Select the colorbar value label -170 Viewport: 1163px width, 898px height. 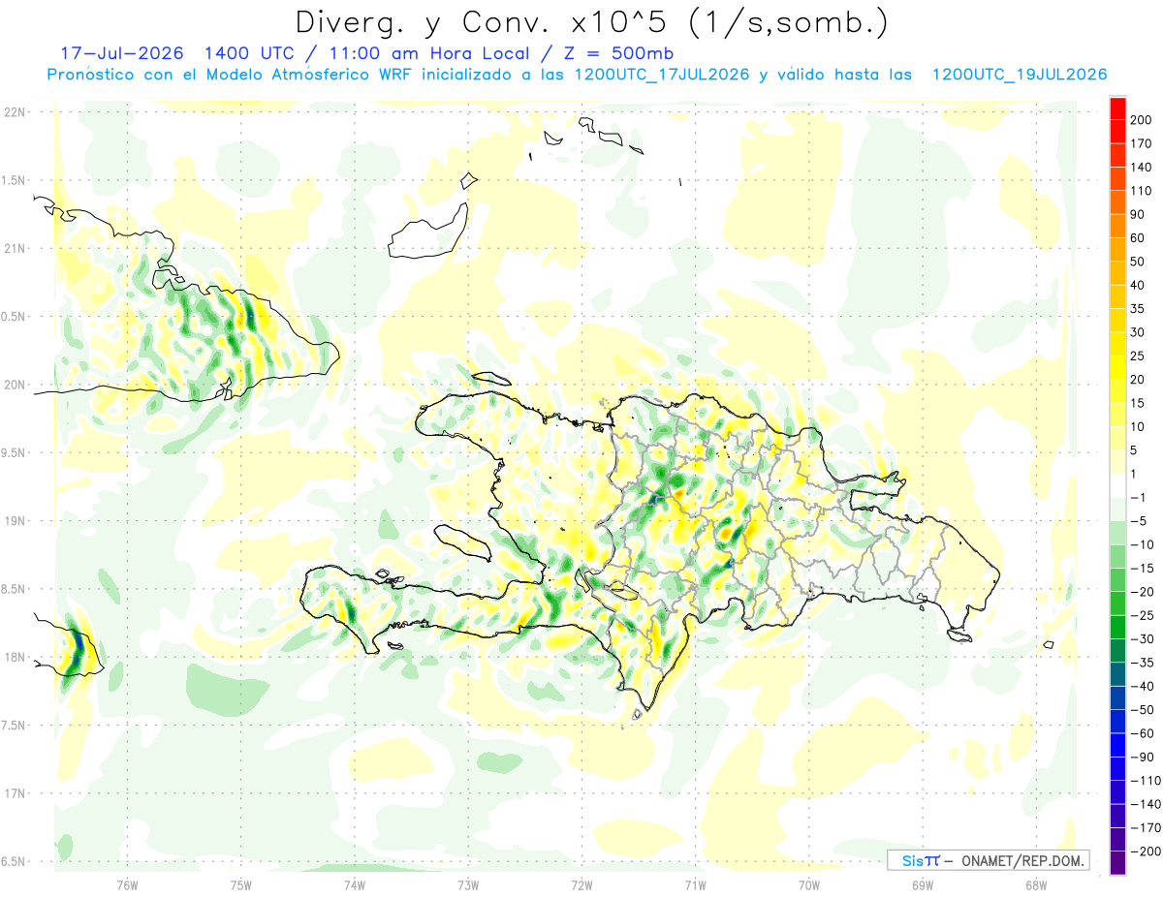(1145, 827)
